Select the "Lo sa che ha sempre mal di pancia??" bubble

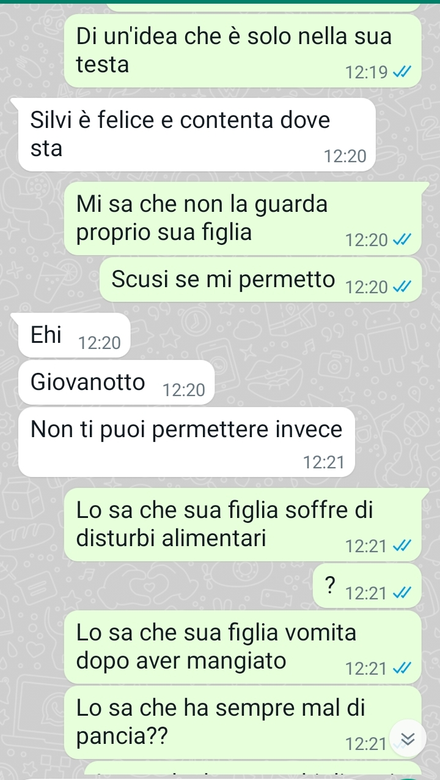point(243,722)
